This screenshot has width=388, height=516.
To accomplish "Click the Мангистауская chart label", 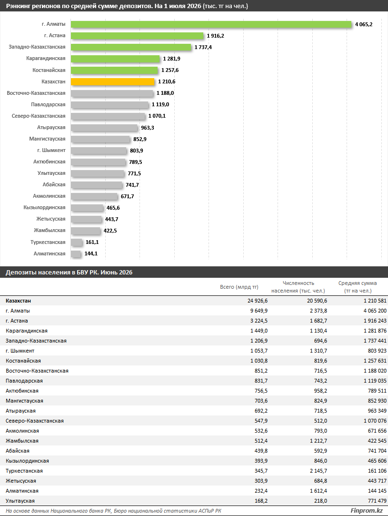I will pyautogui.click(x=47, y=139).
